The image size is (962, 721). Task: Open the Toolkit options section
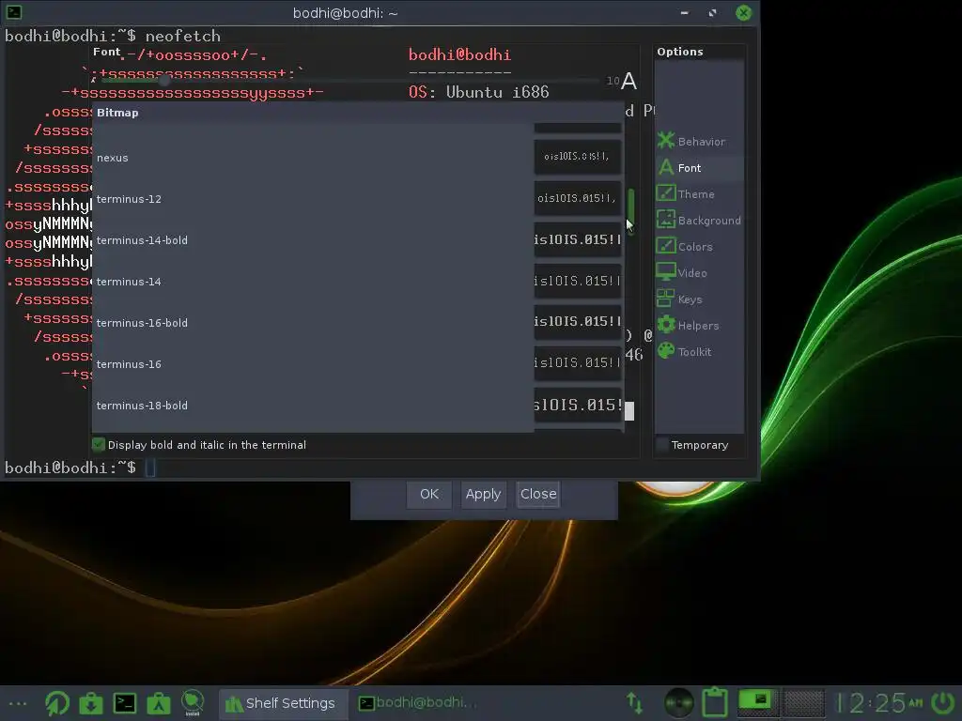pyautogui.click(x=699, y=352)
